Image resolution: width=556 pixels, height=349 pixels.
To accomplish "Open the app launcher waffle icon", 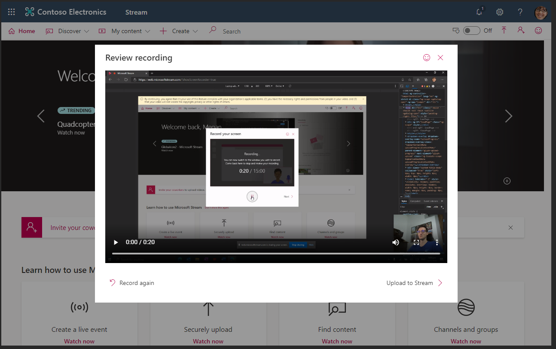I will coord(12,12).
